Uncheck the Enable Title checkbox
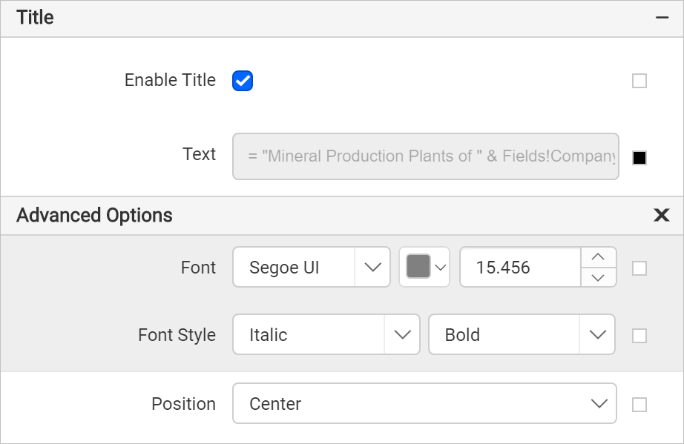The image size is (684, 444). [x=242, y=80]
